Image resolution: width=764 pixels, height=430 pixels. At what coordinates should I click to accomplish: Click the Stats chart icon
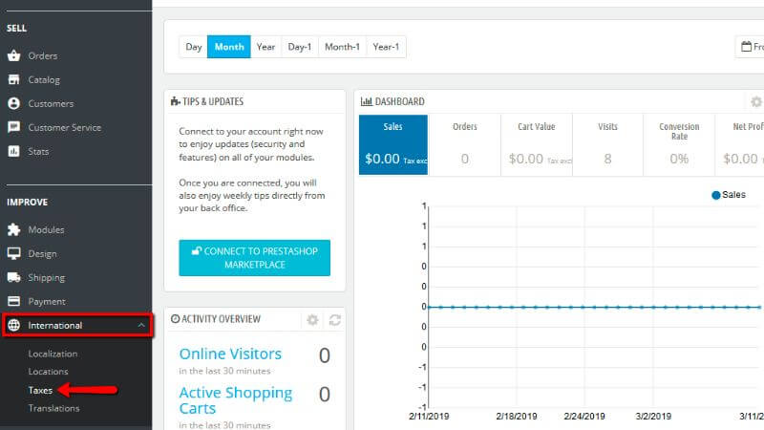pos(13,151)
